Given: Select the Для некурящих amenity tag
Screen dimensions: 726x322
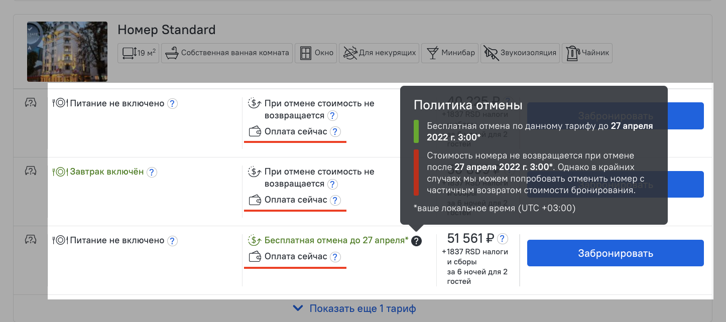Looking at the screenshot, I should [380, 53].
